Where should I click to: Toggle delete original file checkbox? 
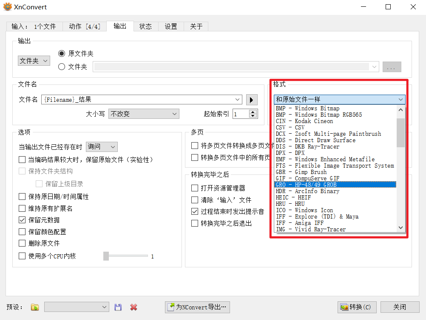click(x=22, y=243)
